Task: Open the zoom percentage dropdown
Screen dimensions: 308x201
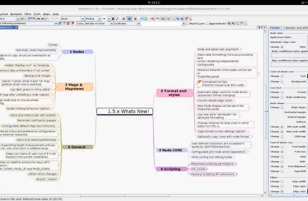Action: coord(18,19)
